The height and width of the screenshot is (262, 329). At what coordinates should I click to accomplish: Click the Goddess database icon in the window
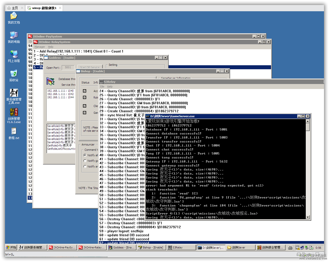click(x=50, y=81)
